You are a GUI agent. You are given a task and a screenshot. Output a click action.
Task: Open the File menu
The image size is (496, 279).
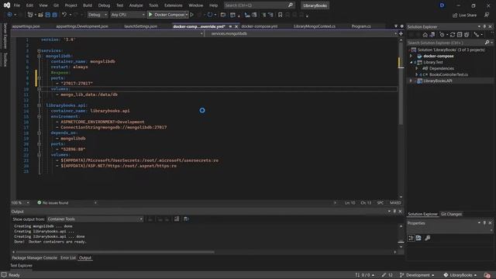coord(17,5)
